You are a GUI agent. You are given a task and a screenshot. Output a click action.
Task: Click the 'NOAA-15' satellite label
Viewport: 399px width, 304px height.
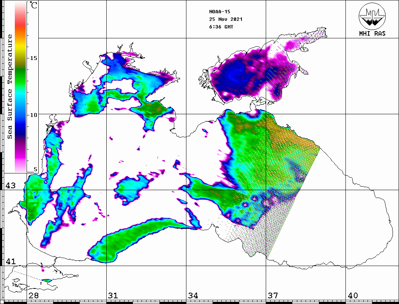[219, 12]
